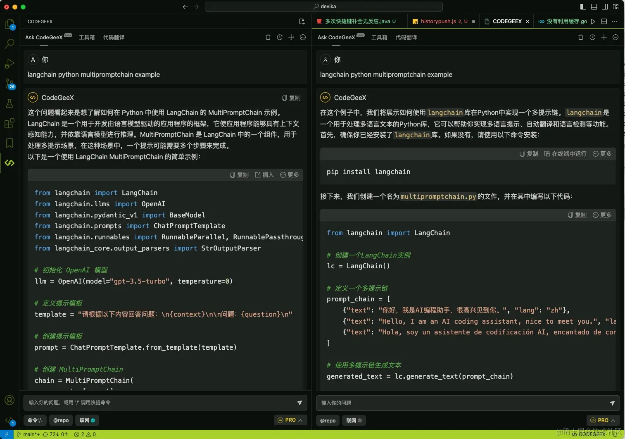The image size is (625, 439).
Task: Open the Accounts menu in activity bar
Action: click(10, 400)
